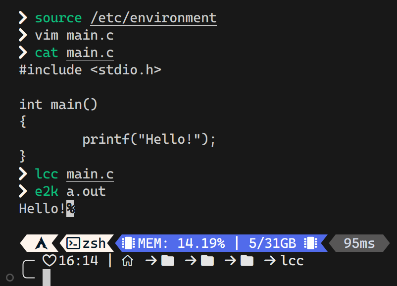Click the first folder icon in path

(168, 261)
